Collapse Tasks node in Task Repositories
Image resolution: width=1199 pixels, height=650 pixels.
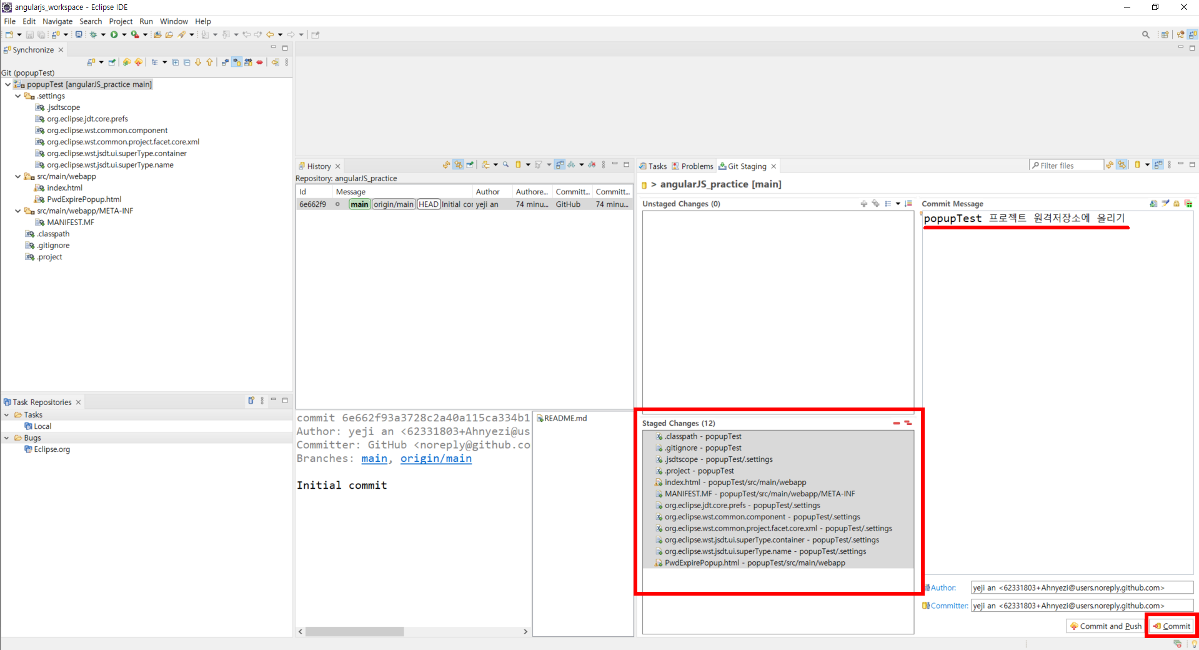coord(7,415)
